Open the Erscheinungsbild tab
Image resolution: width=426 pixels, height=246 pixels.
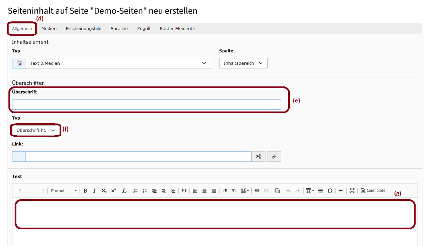click(x=83, y=29)
